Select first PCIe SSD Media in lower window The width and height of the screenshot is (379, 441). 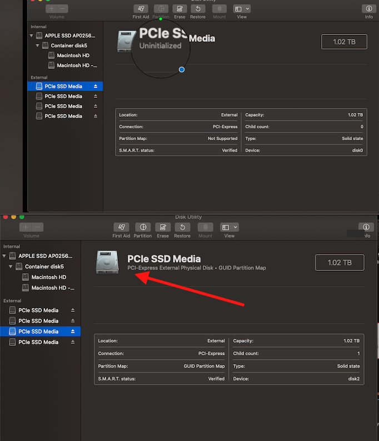41,310
